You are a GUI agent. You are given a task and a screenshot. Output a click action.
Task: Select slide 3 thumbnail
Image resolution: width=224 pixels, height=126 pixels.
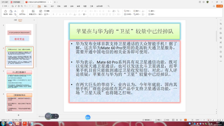pyautogui.click(x=19, y=80)
